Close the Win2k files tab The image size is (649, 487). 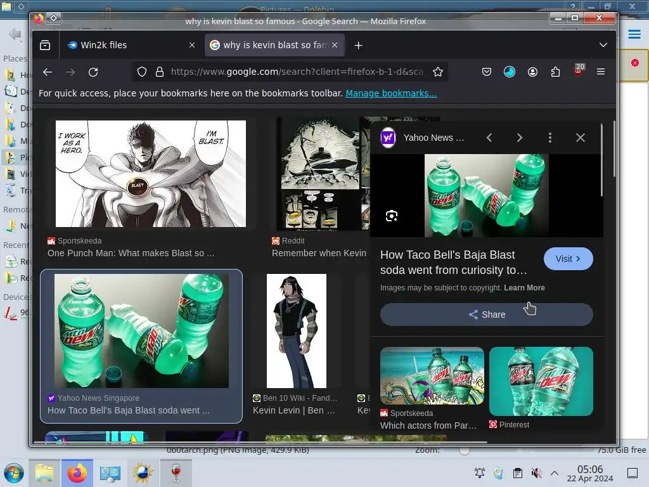click(192, 45)
